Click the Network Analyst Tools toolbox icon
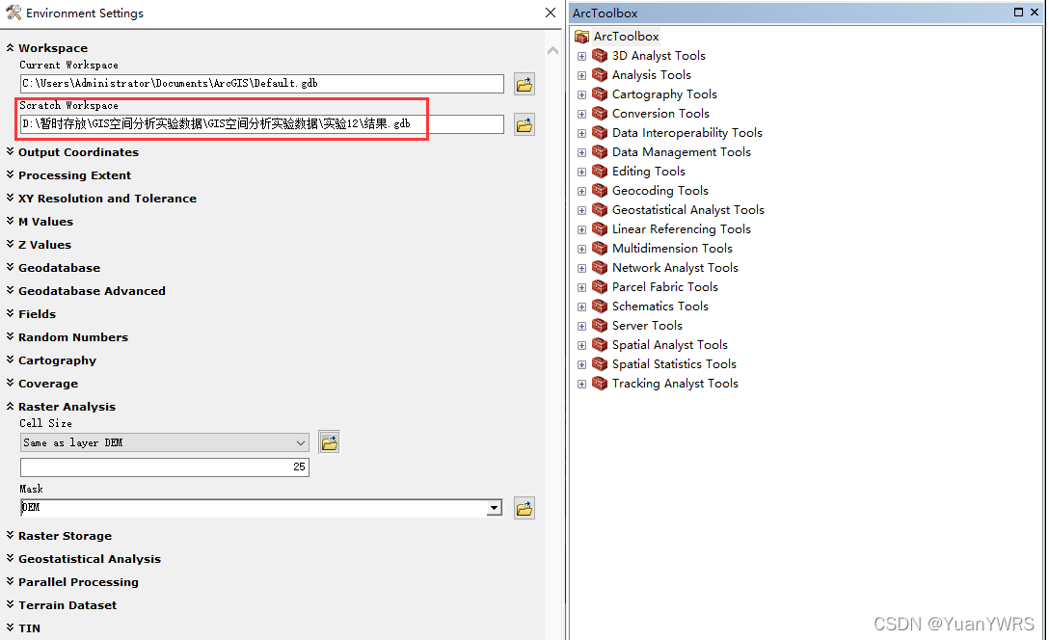The height and width of the screenshot is (640, 1049). coord(600,268)
